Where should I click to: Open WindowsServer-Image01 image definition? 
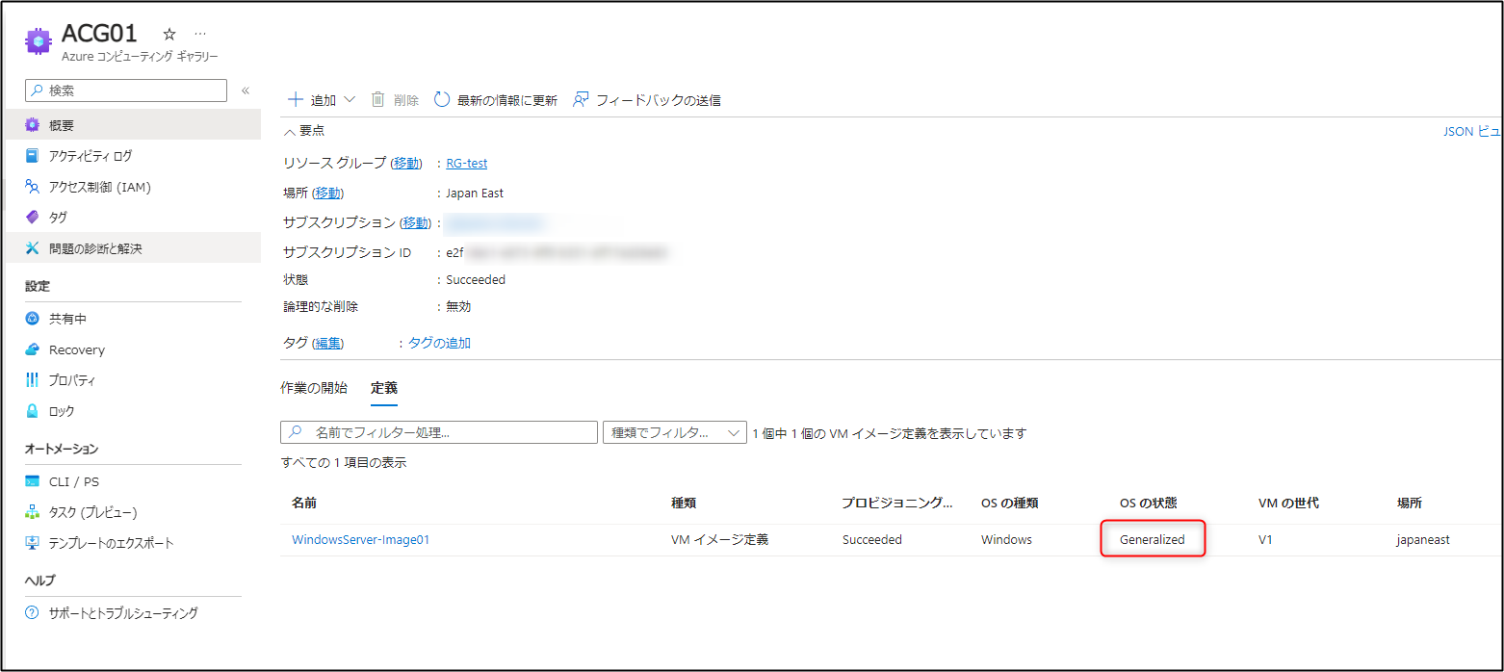click(360, 540)
